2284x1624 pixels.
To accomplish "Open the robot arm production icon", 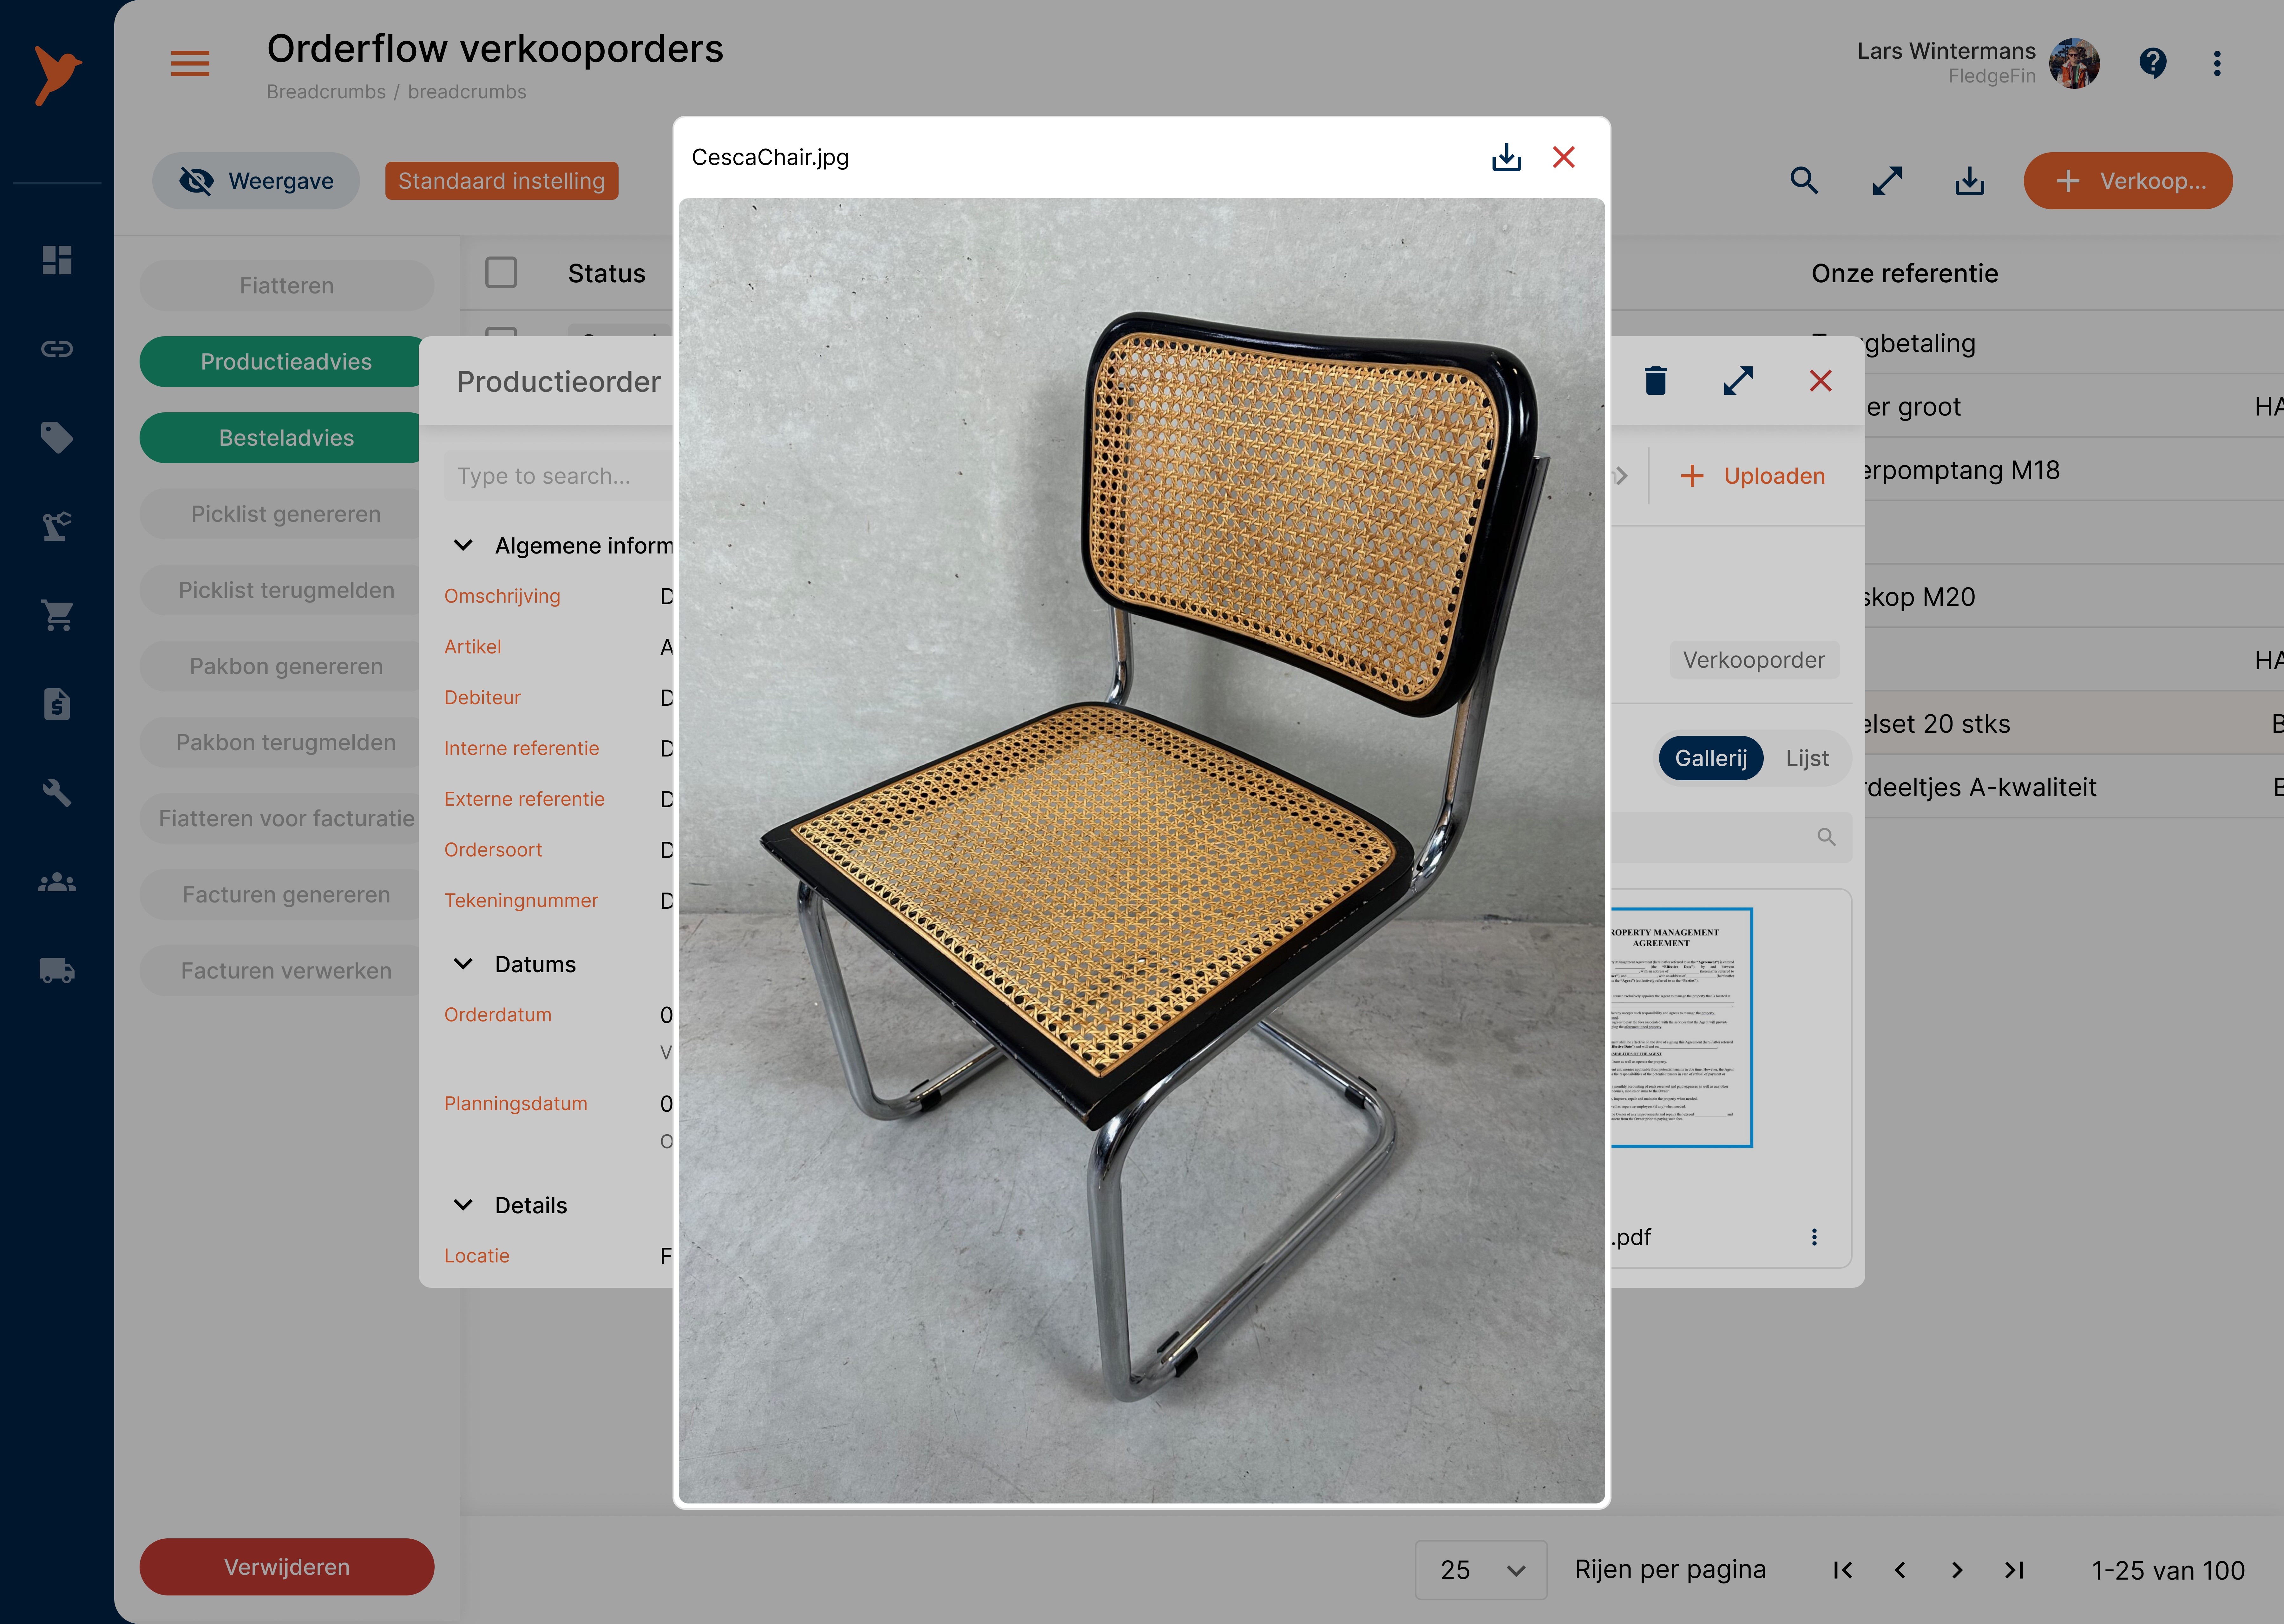I will tap(57, 526).
